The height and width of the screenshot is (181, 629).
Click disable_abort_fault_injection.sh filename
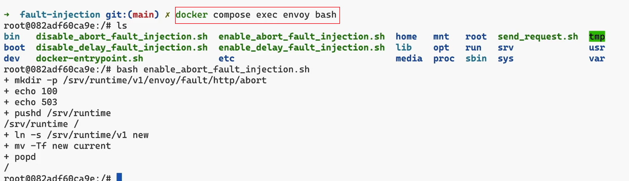tap(122, 36)
